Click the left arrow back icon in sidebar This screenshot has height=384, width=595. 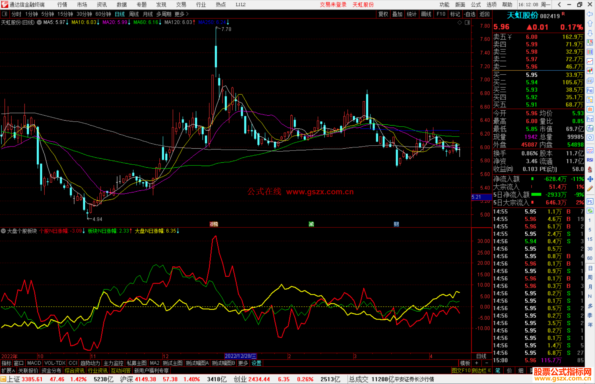click(x=590, y=14)
